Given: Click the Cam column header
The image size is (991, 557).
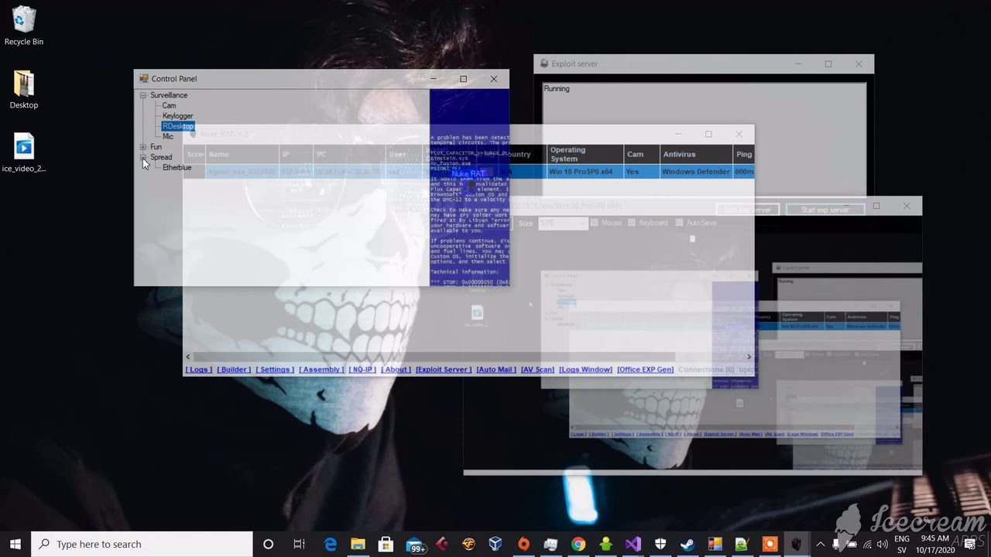Looking at the screenshot, I should pyautogui.click(x=641, y=154).
